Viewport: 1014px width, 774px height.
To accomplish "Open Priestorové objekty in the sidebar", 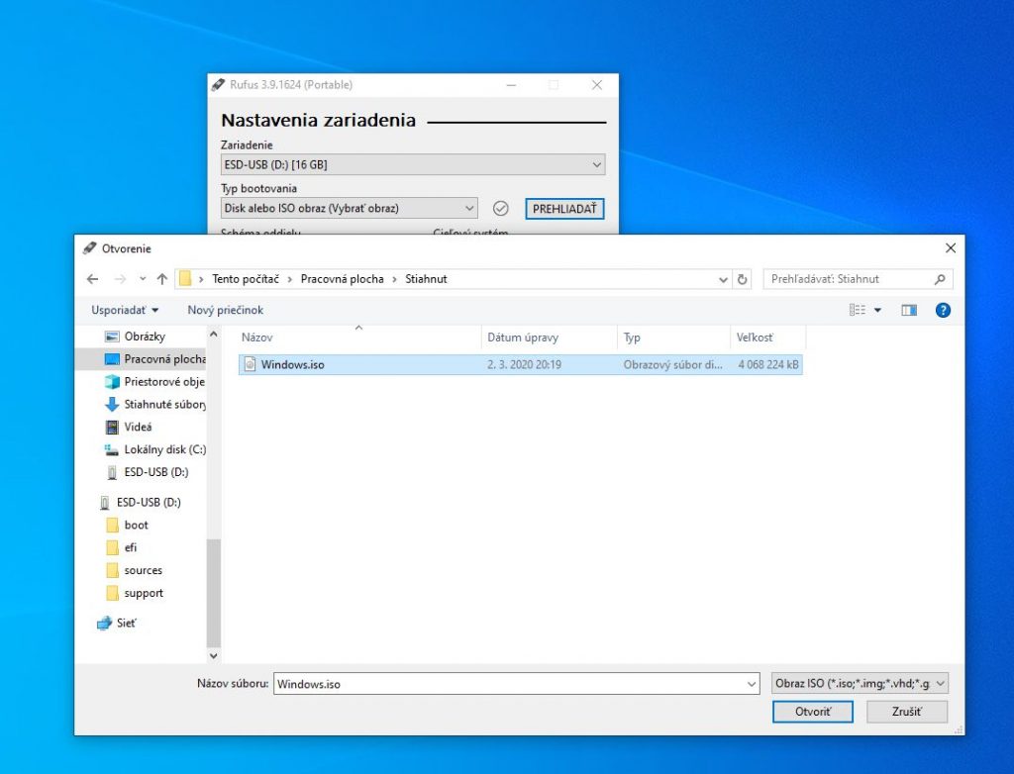I will point(155,381).
